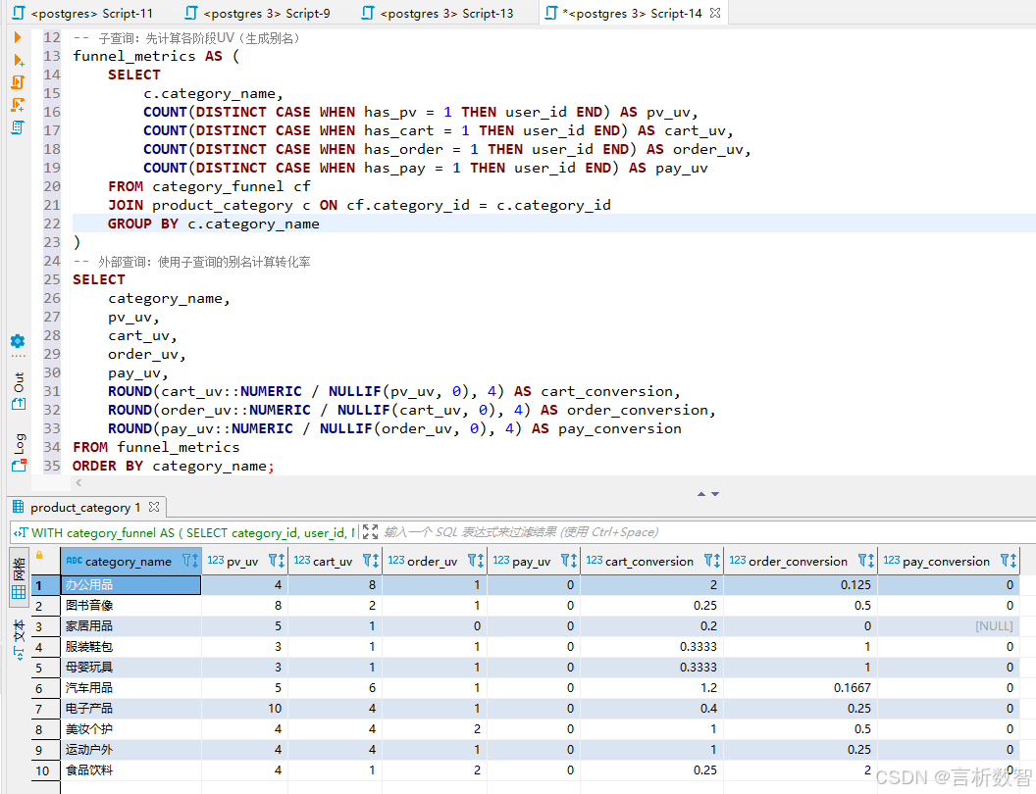Click the [NULL] pay_conversion cell
1036x794 pixels.
[x=949, y=625]
